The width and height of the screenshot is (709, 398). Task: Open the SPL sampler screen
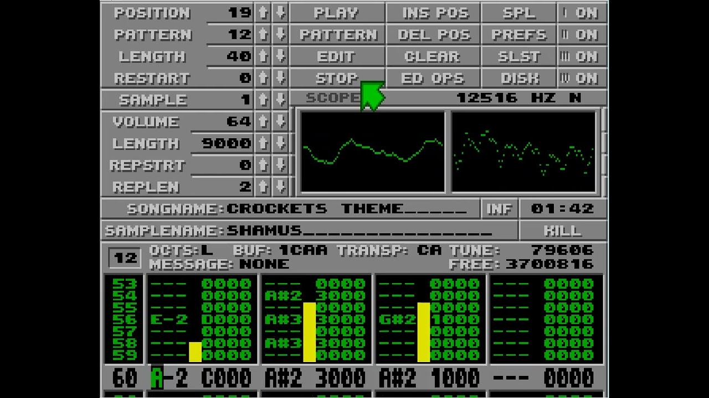(x=519, y=13)
